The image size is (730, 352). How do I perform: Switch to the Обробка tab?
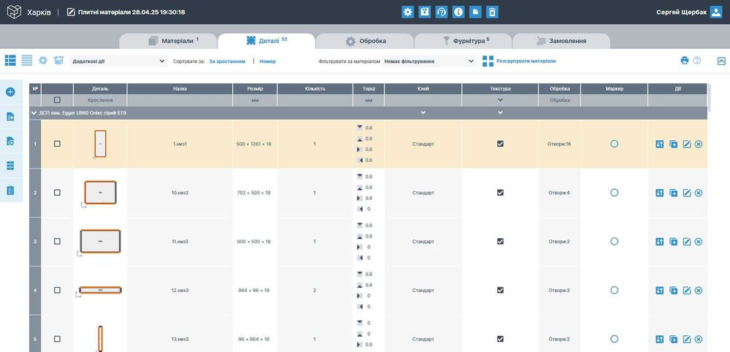tap(365, 41)
